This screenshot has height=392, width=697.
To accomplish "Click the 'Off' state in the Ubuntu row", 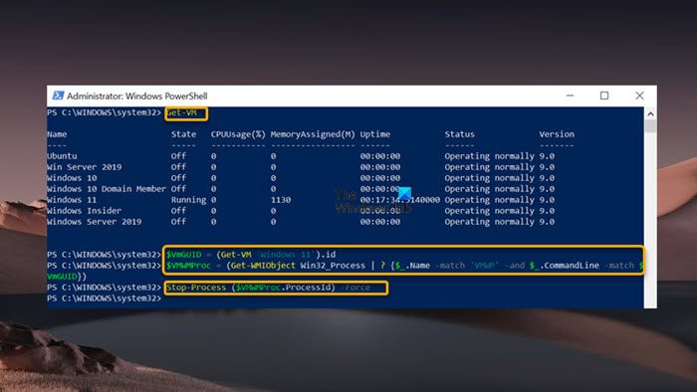I will [x=178, y=156].
